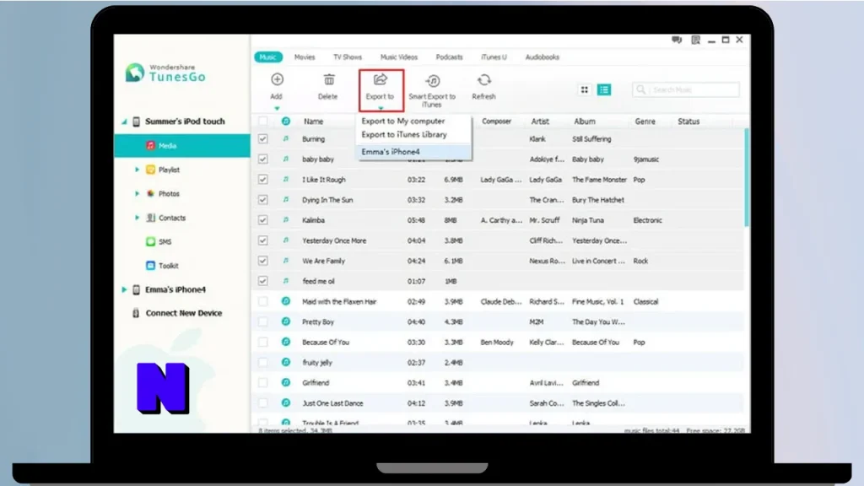Click iTunes icon beside Girlfriend
This screenshot has width=864, height=486.
(x=285, y=382)
